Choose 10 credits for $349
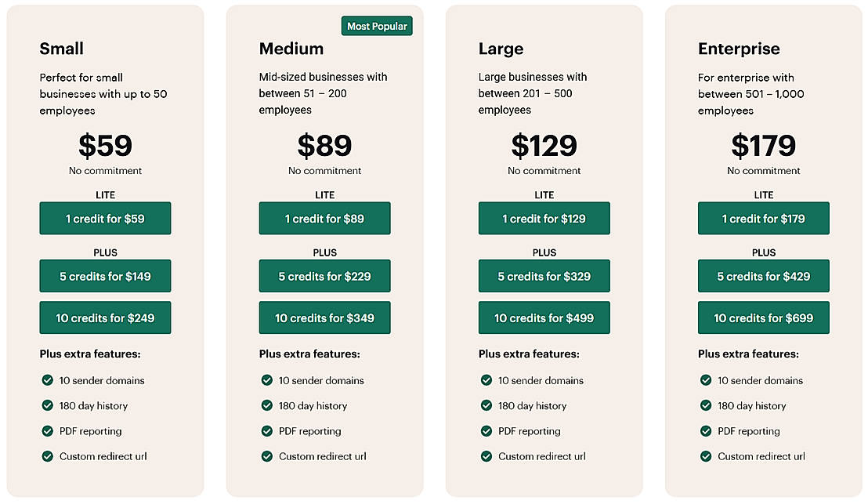 click(324, 318)
